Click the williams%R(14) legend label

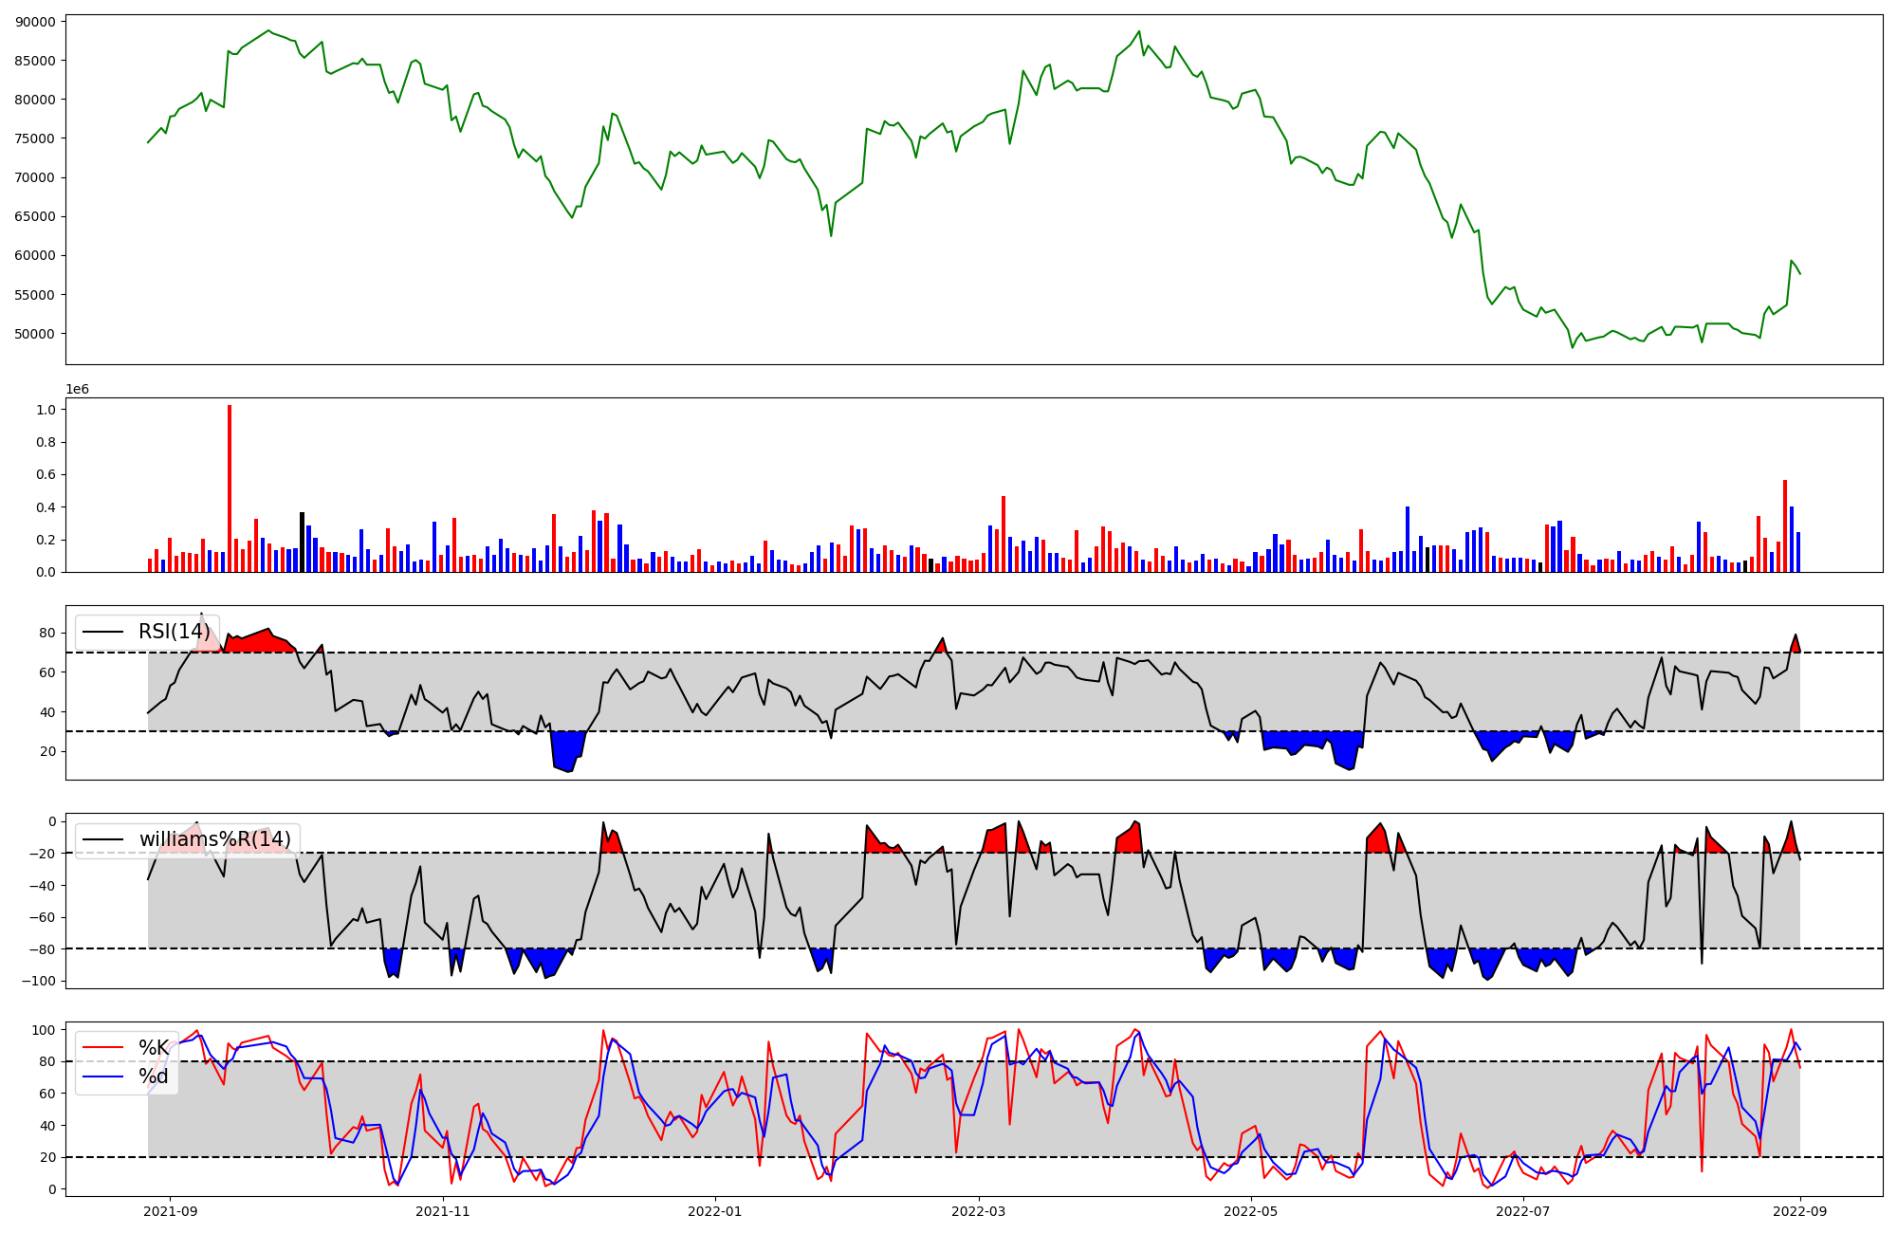[215, 839]
